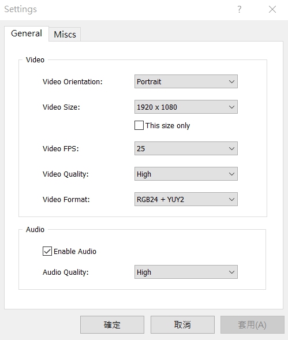This screenshot has height=340, width=288.
Task: Click the help question mark icon
Action: [x=239, y=9]
